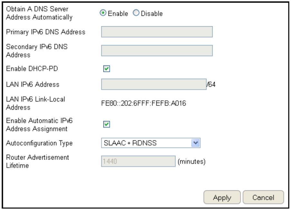Click the (minutes) unit label
291x211 pixels.
pyautogui.click(x=192, y=161)
